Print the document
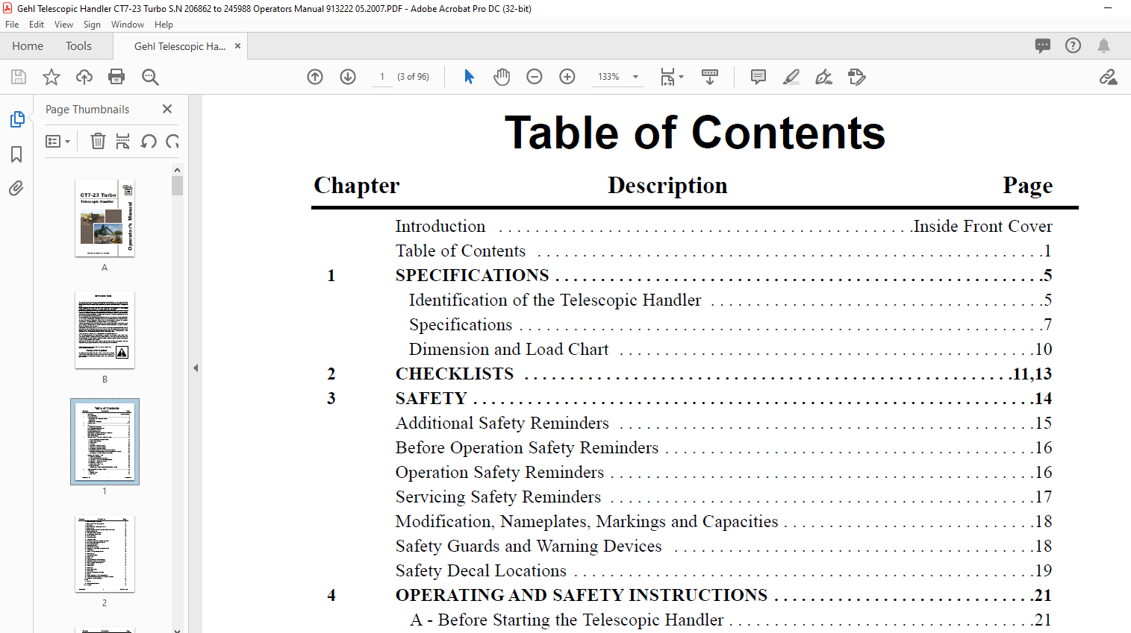The height and width of the screenshot is (633, 1131). coord(116,77)
